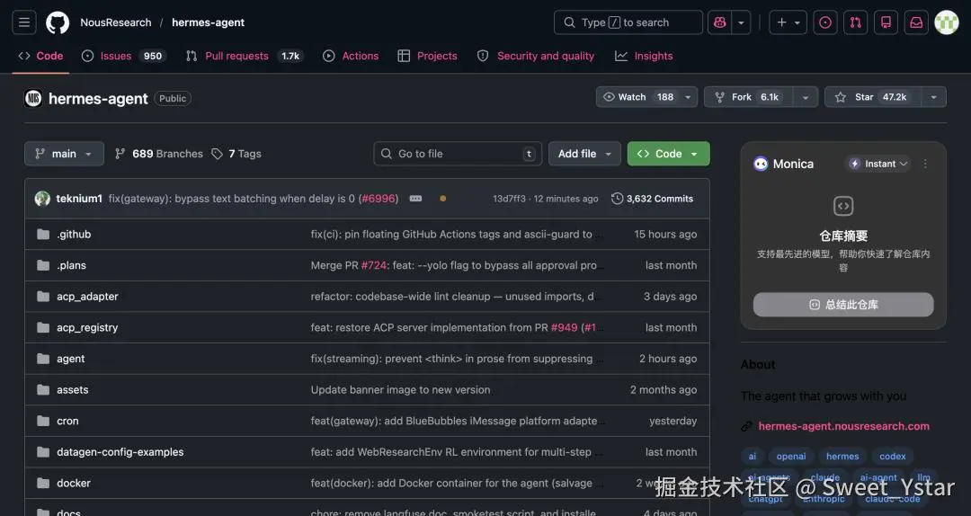Select the hermes topic tag
Viewport: 971px width, 516px height.
[842, 457]
